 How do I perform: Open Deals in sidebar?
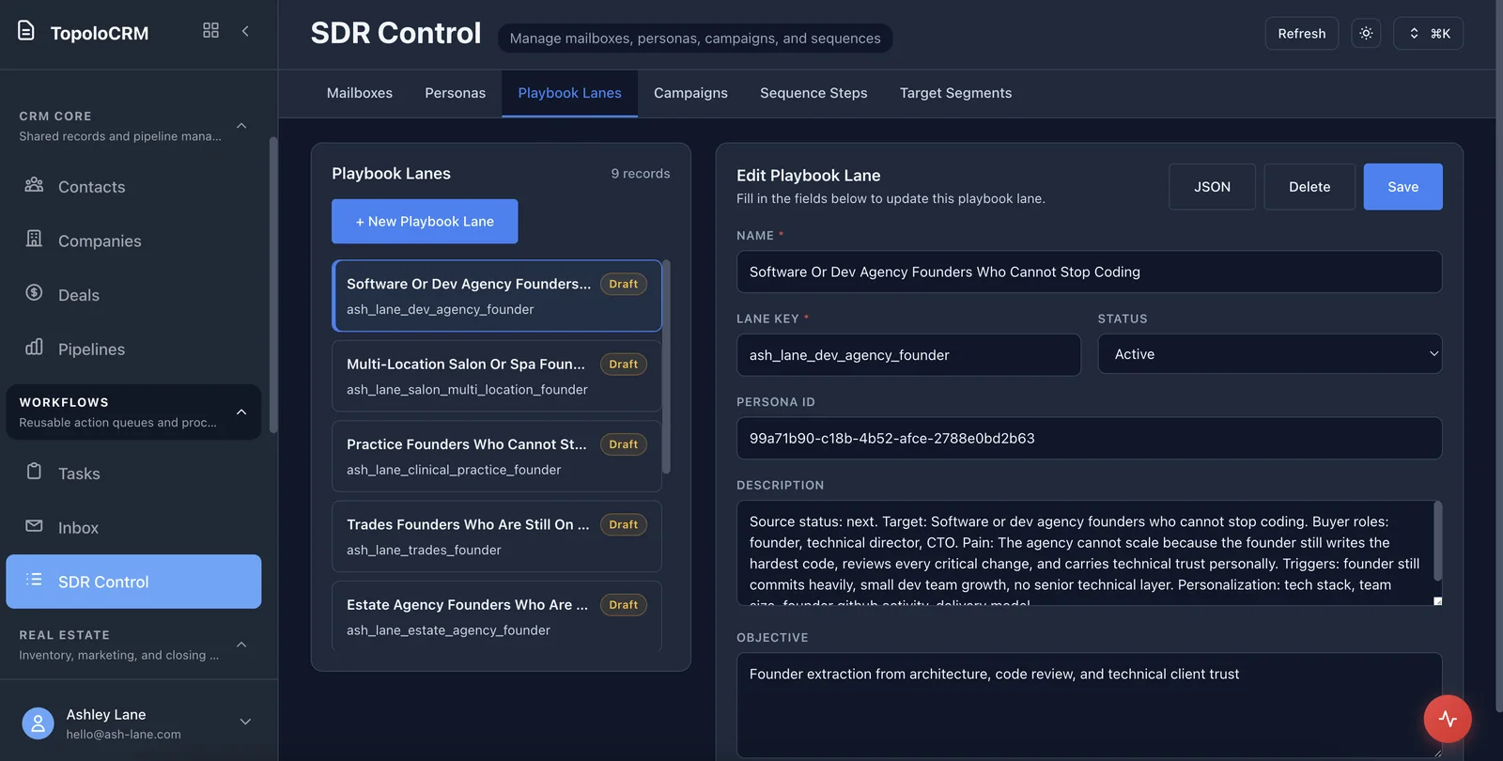(133, 295)
